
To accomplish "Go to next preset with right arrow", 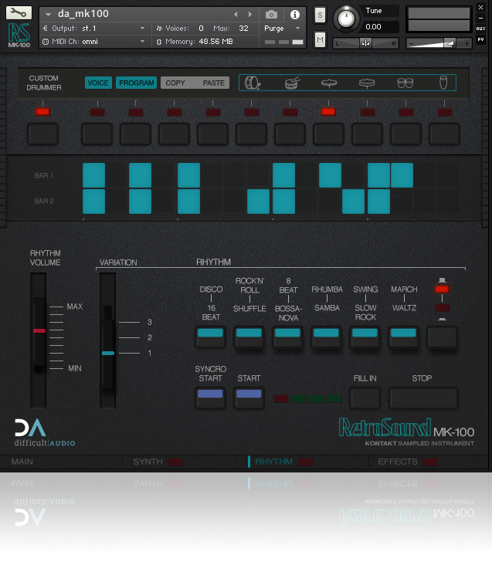I will point(250,15).
